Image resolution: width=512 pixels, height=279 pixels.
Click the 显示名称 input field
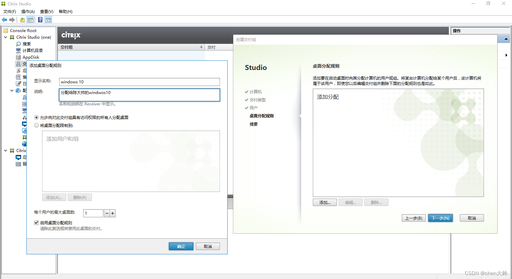click(x=139, y=82)
